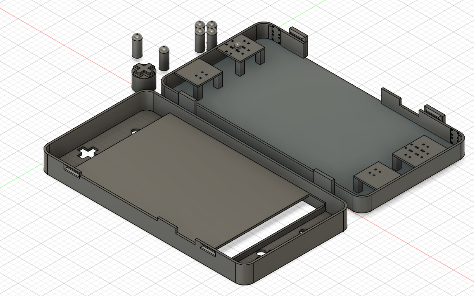Viewport: 474px width, 296px height.
Task: Select the cluster of four button pins
Action: point(206,36)
